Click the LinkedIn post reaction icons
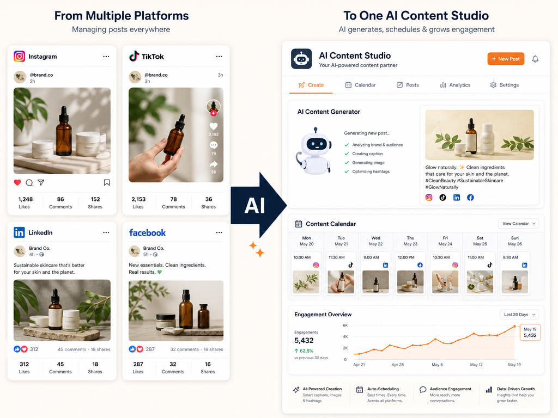Viewport: 558px width, 418px height. [21, 349]
